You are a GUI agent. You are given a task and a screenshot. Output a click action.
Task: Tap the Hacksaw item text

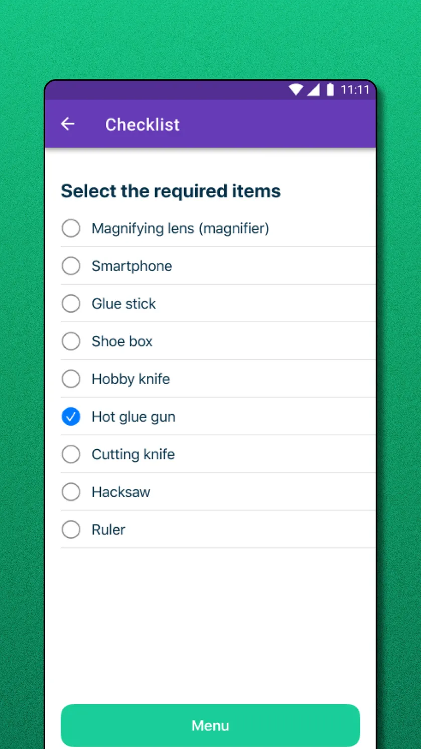(x=121, y=492)
